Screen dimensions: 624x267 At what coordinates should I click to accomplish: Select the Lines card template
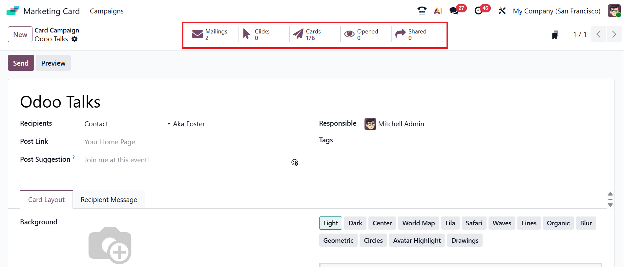(529, 223)
